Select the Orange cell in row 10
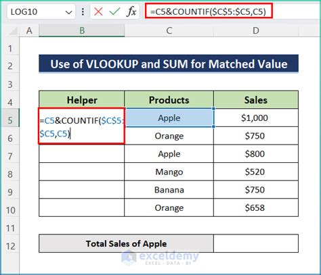The height and width of the screenshot is (275, 321). click(169, 207)
